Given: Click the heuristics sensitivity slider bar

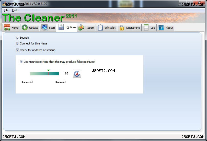Looking at the screenshot, I should [x=44, y=73].
